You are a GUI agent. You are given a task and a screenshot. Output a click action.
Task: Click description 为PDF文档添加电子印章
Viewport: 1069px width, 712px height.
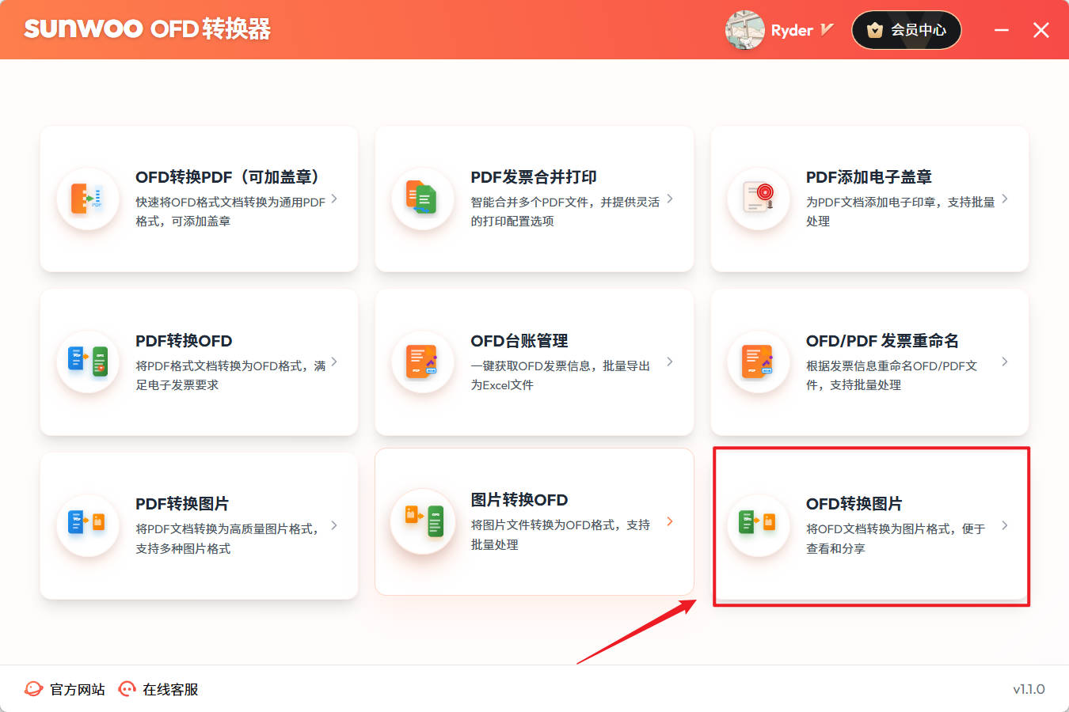900,211
